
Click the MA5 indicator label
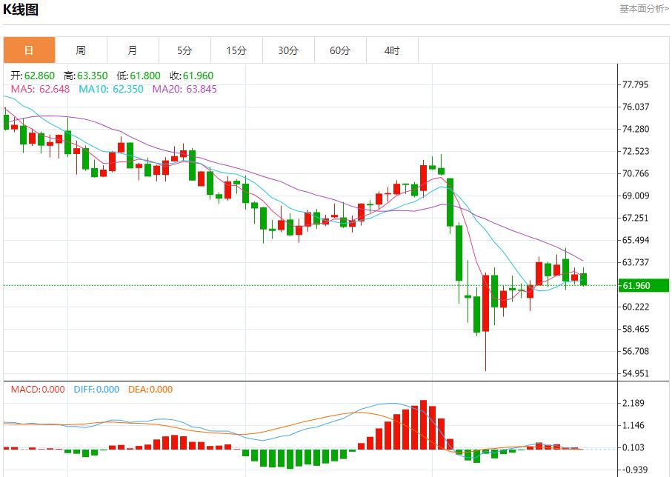coord(40,89)
